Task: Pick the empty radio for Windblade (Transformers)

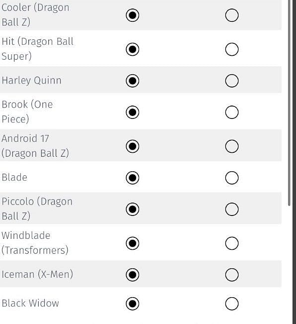Action: (232, 243)
